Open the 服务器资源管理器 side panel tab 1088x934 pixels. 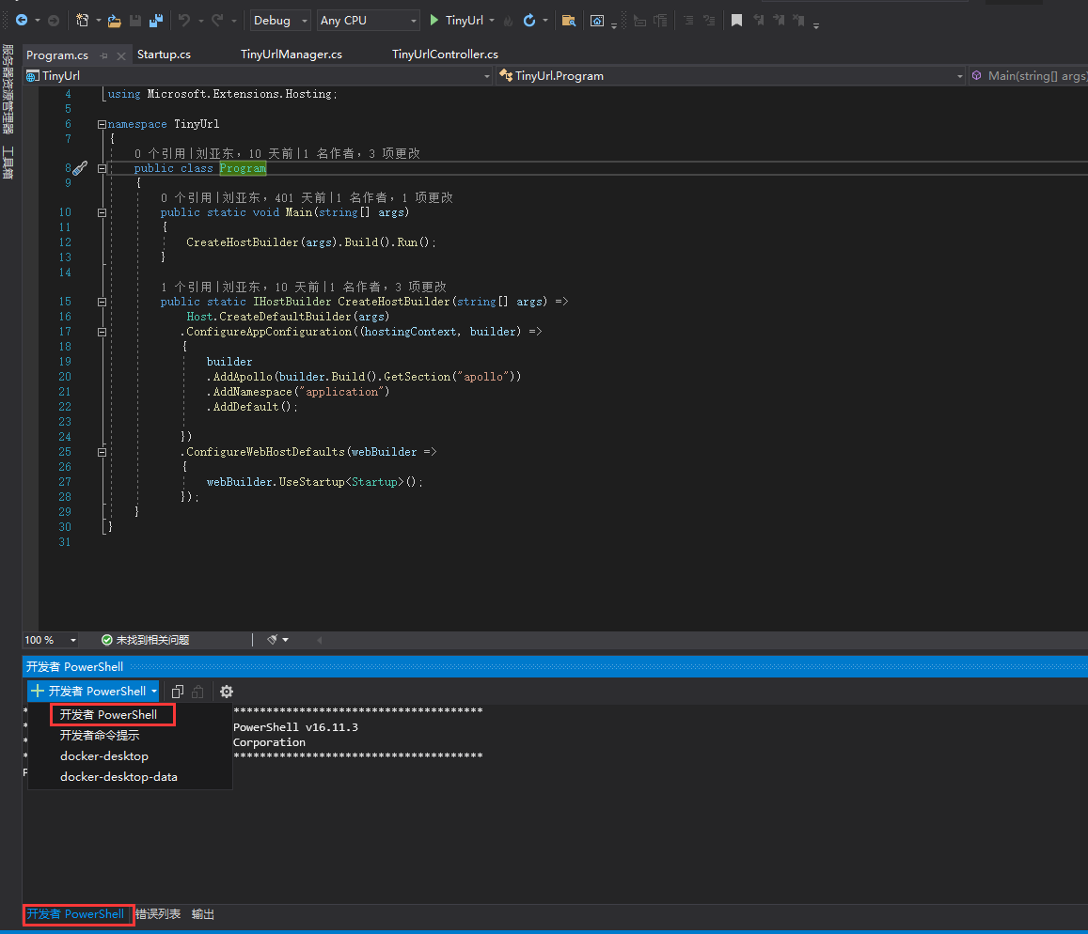coord(8,88)
